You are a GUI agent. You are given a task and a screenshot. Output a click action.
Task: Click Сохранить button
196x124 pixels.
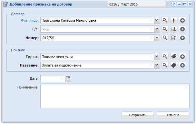pyautogui.click(x=138, y=115)
